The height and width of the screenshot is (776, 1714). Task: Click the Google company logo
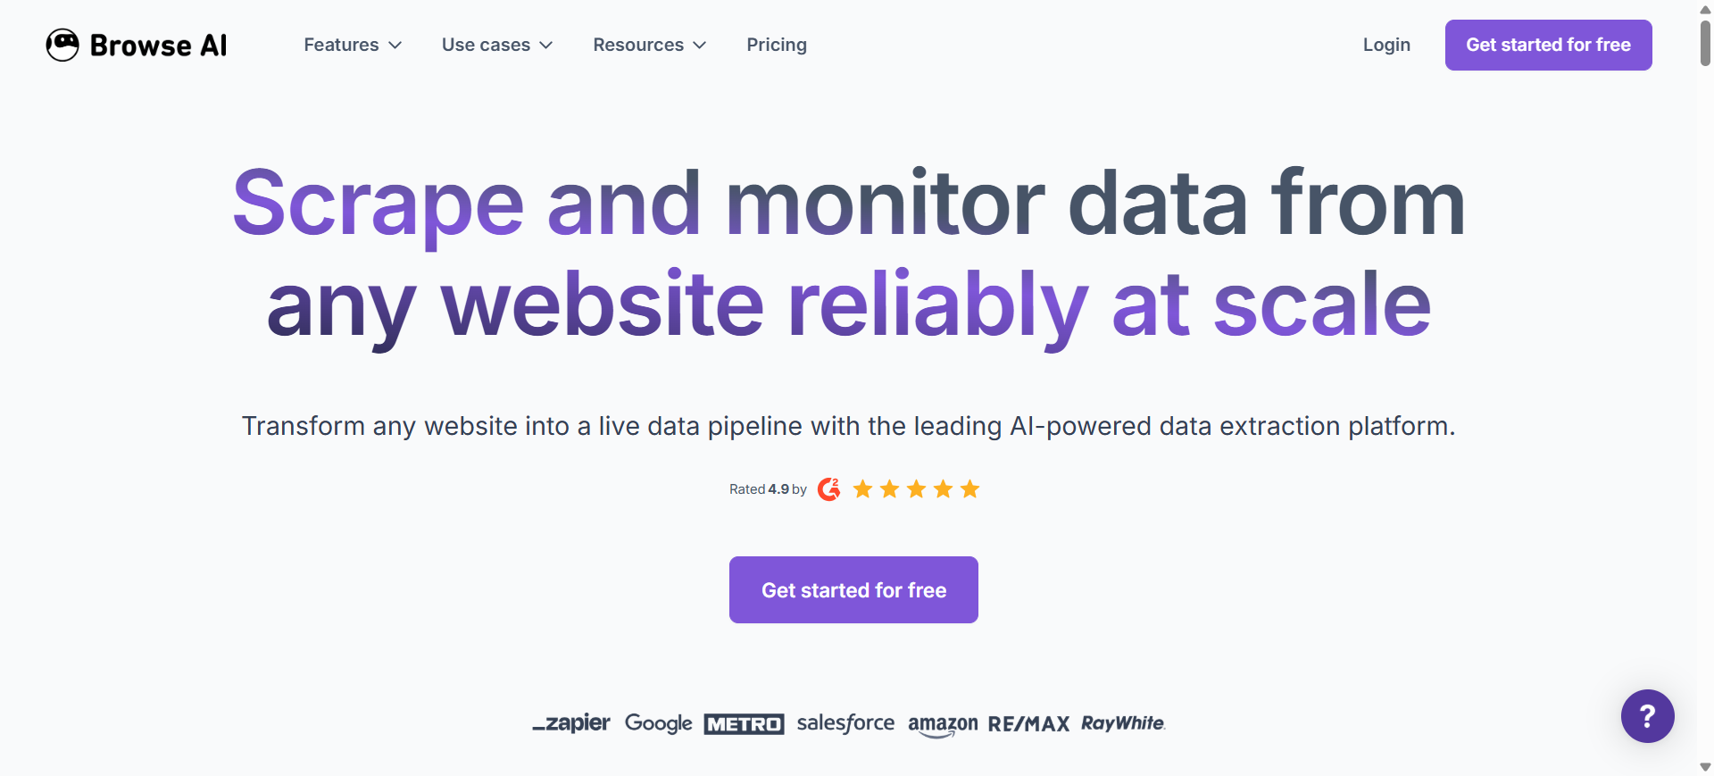click(x=658, y=723)
